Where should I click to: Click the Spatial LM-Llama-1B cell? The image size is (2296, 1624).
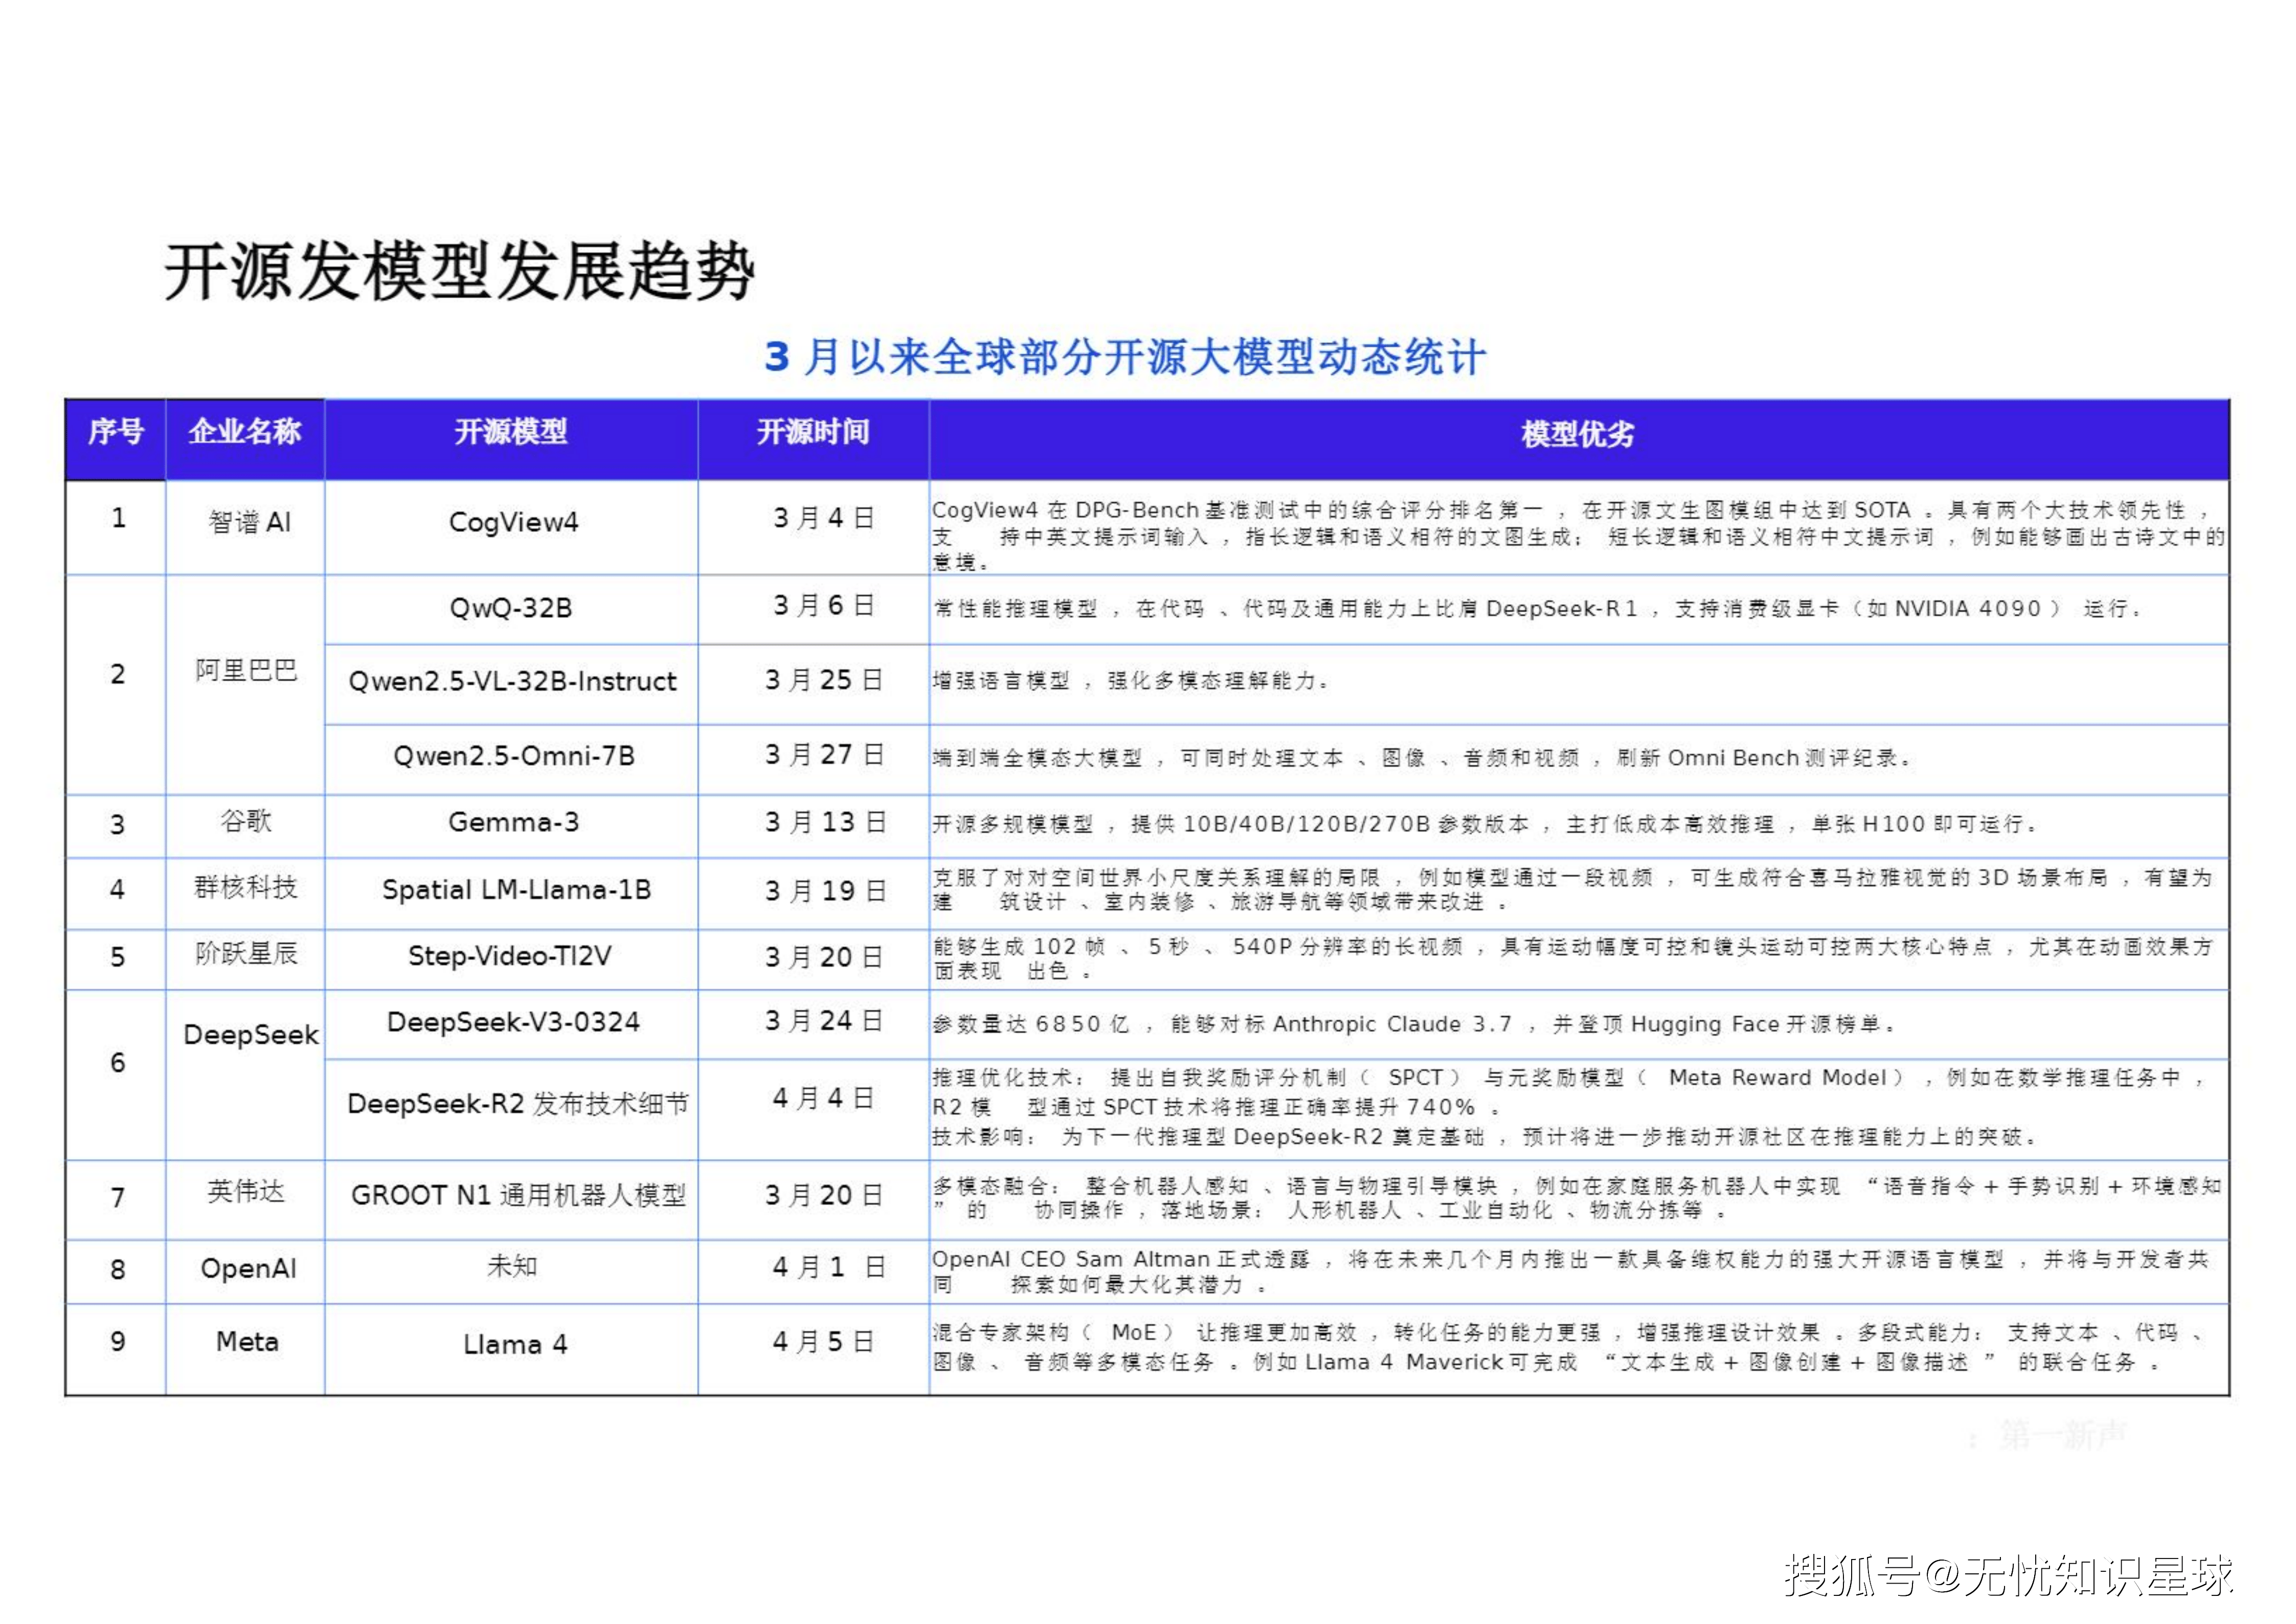(516, 890)
